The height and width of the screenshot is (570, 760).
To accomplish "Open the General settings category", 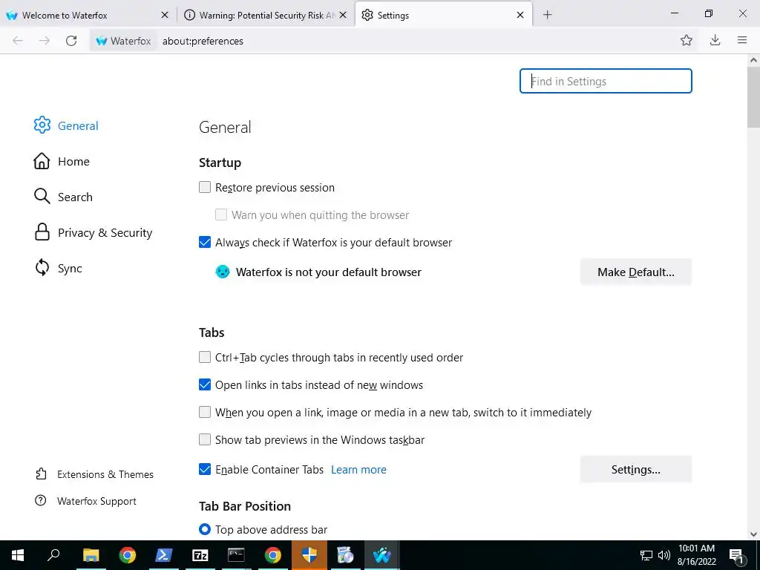I will click(x=66, y=125).
